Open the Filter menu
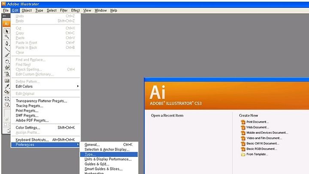 click(64, 10)
